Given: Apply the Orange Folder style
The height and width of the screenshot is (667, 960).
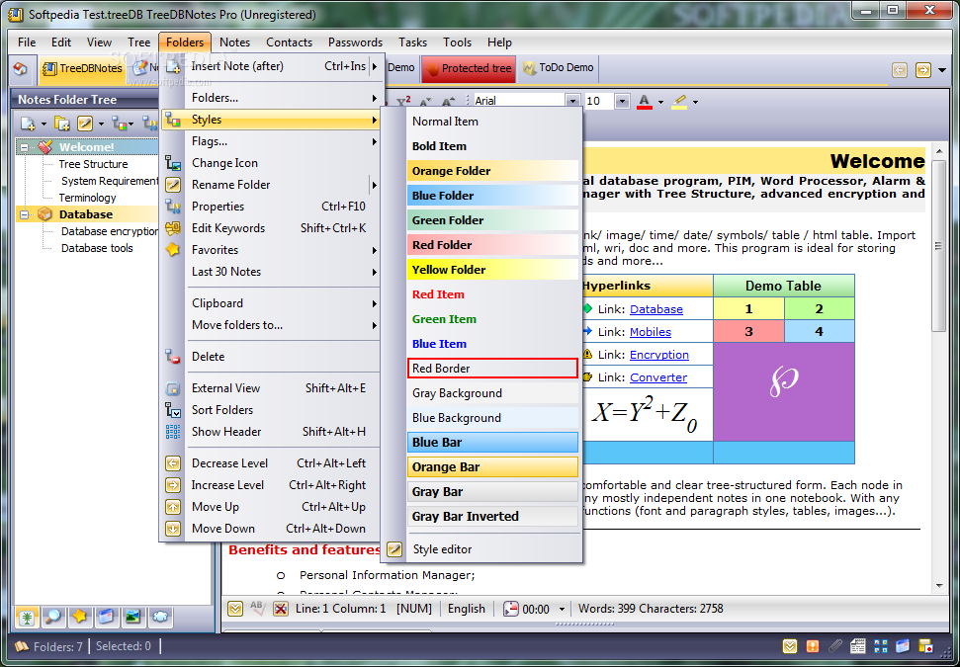Looking at the screenshot, I should [x=493, y=171].
